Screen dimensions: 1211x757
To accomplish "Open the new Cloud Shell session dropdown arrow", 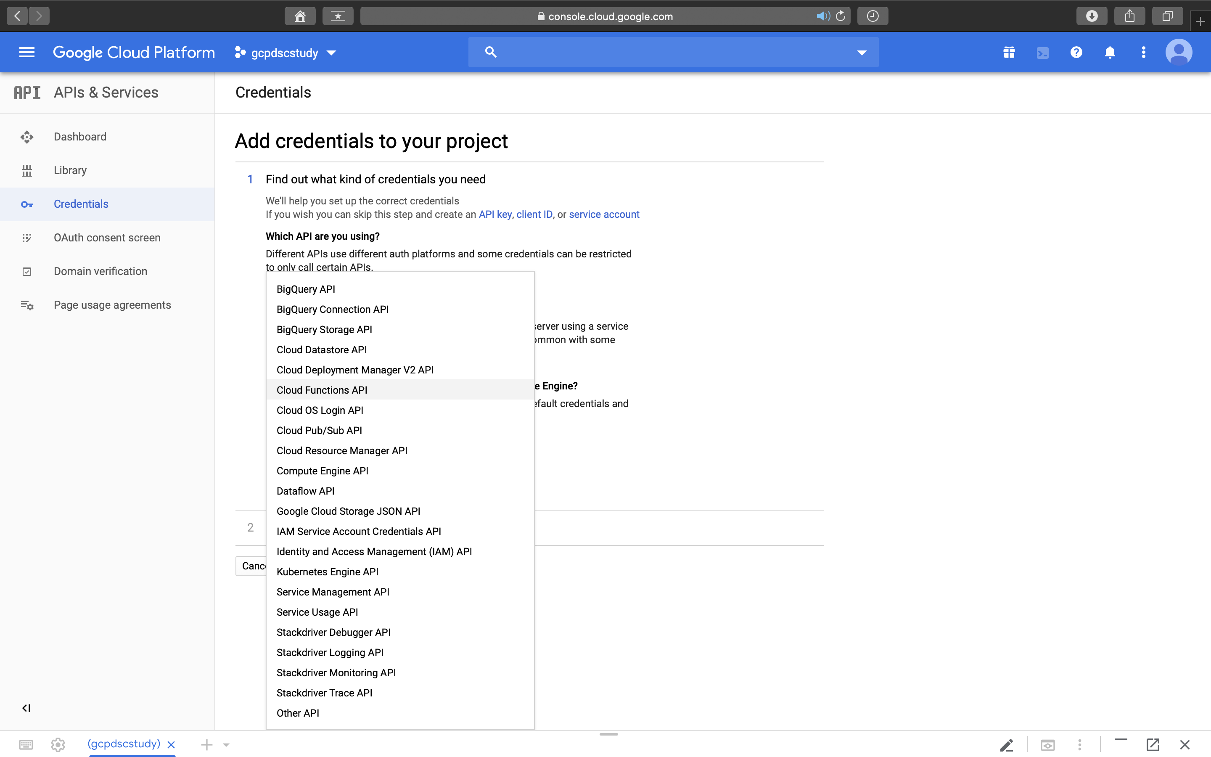I will 226,745.
